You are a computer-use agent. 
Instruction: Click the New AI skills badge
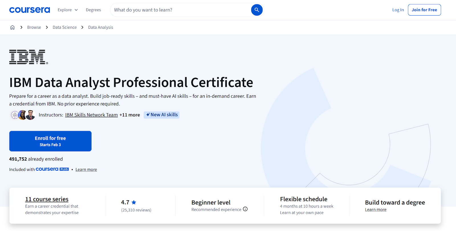point(162,115)
